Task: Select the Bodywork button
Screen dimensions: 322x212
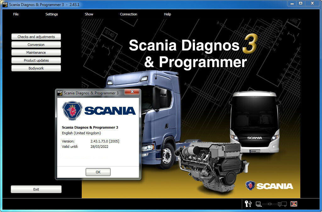Action: click(x=36, y=68)
